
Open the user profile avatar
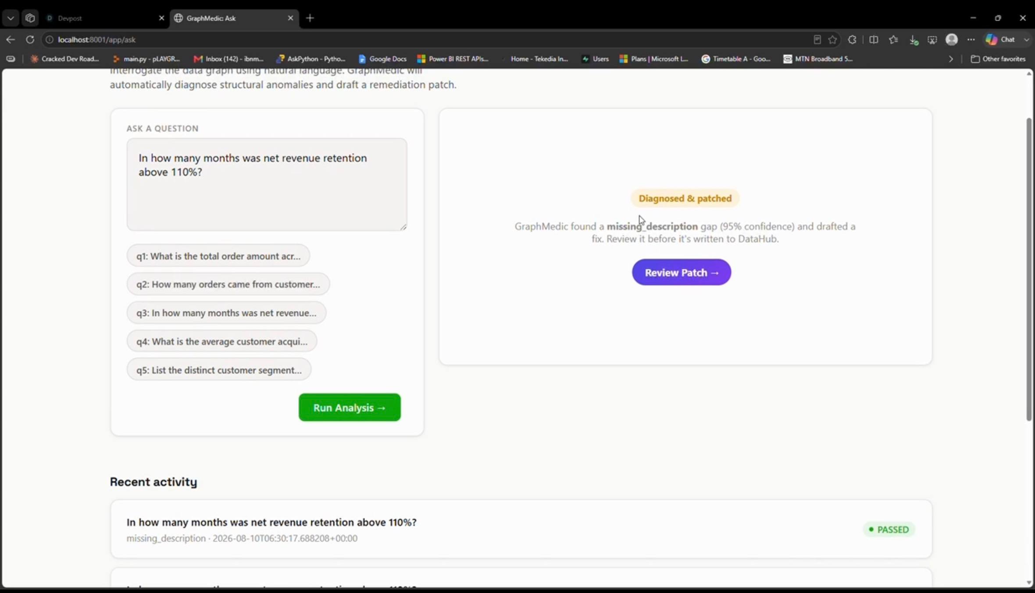(952, 39)
